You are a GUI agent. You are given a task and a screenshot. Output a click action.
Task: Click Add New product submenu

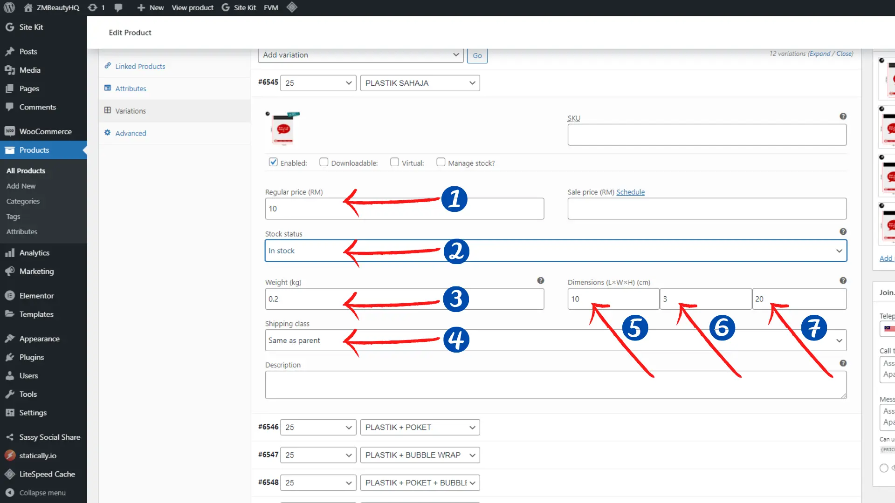coord(21,186)
